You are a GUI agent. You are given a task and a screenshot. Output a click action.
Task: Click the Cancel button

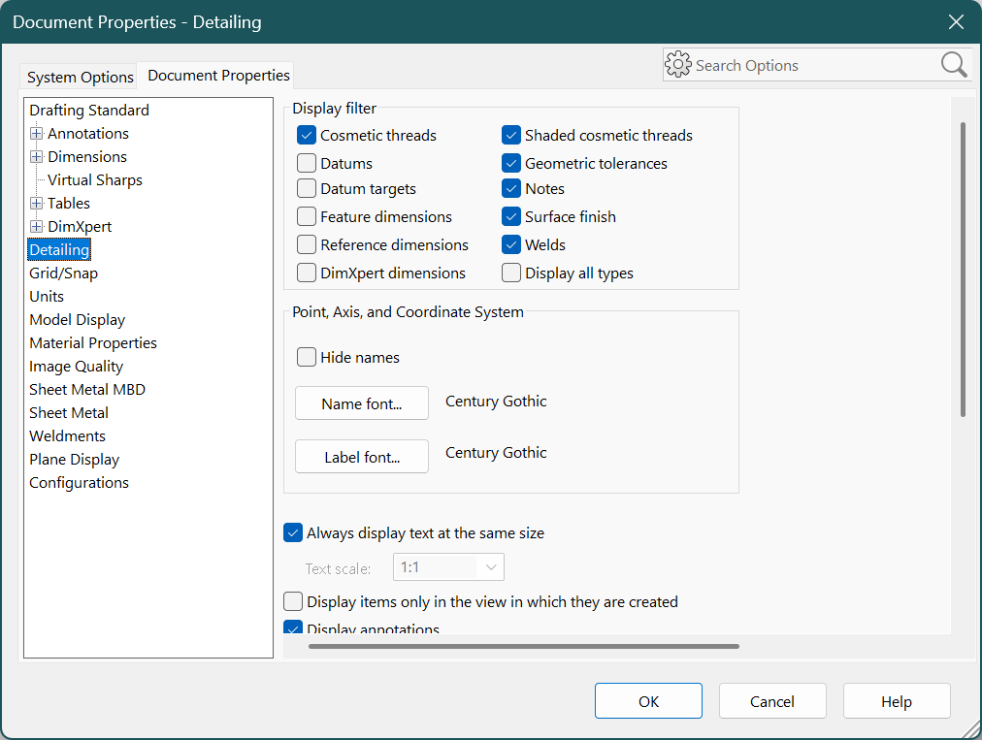click(x=772, y=701)
